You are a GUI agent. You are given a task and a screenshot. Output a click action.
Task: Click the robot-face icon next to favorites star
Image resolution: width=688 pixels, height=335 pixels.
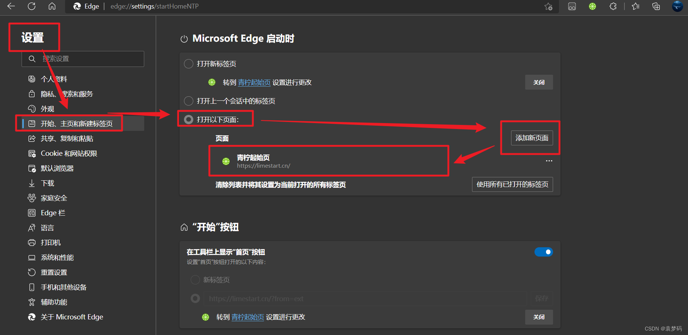click(572, 6)
